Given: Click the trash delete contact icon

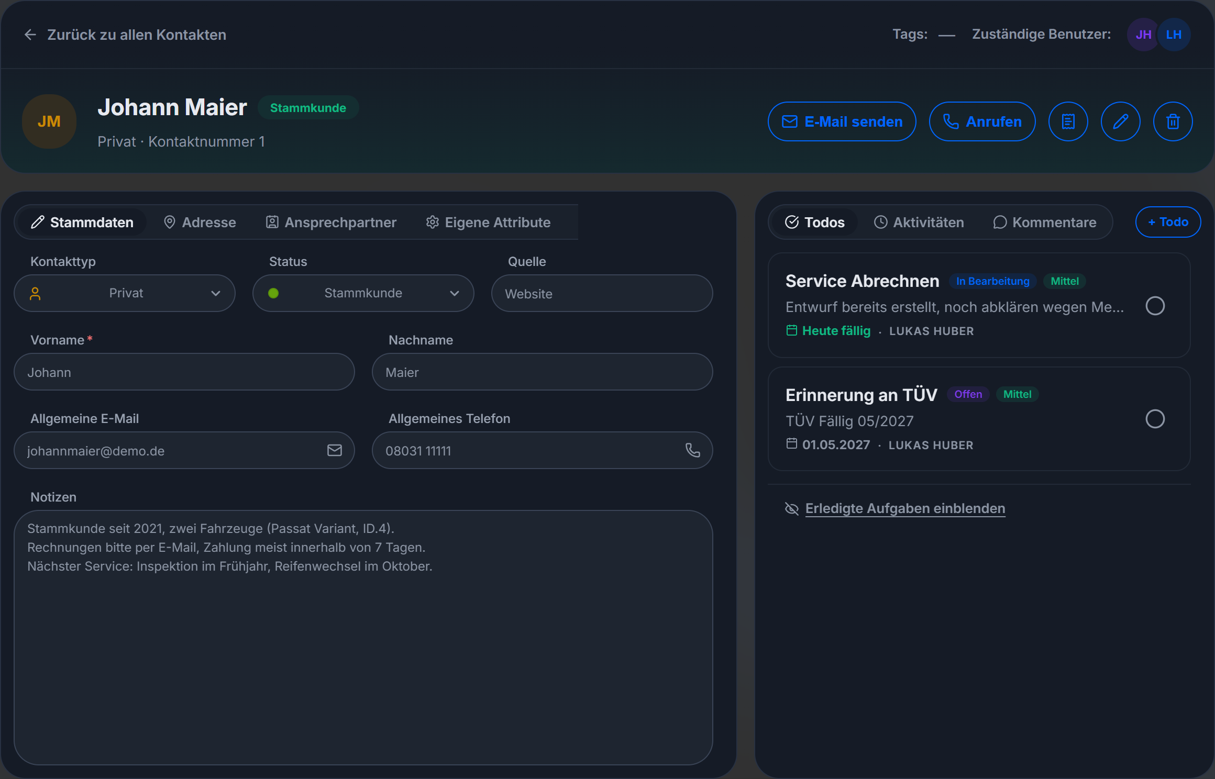Looking at the screenshot, I should pyautogui.click(x=1173, y=121).
